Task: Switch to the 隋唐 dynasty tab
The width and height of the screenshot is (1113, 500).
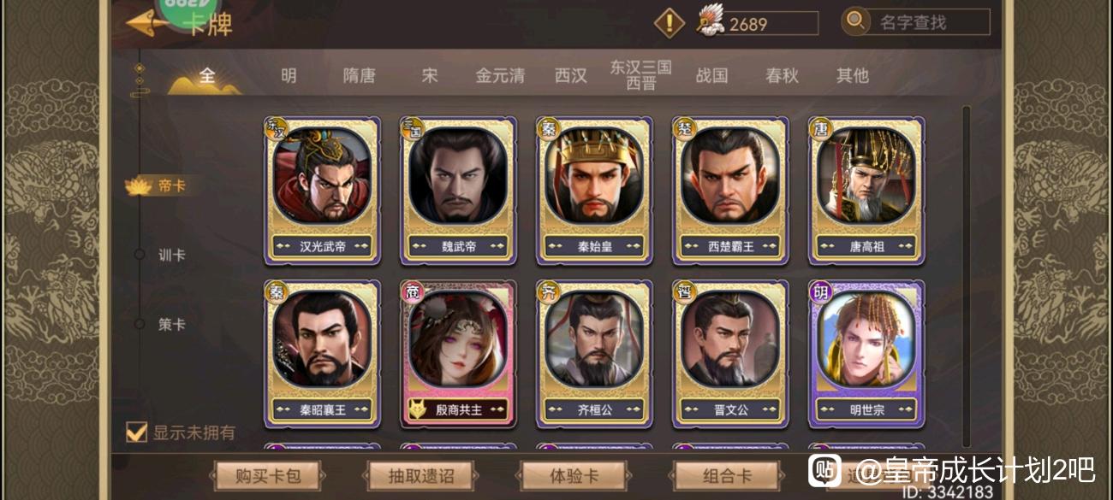Action: 359,75
